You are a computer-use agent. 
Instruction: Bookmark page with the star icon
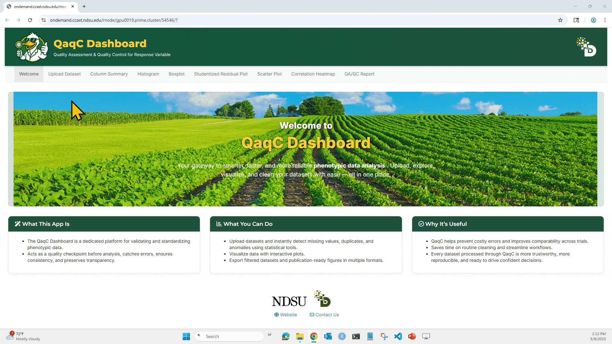pos(560,20)
